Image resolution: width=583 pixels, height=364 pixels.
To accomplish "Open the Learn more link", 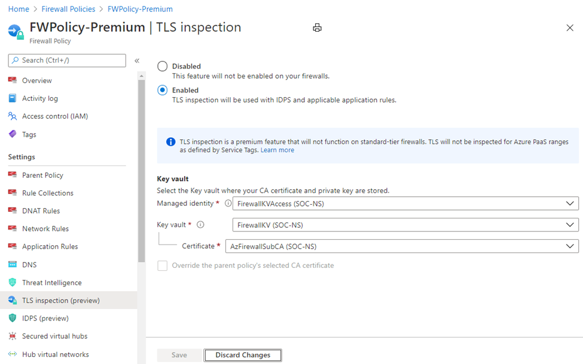I will tap(277, 150).
